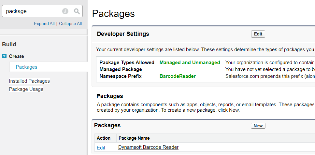Edit the Developer Settings
Image resolution: width=315 pixels, height=155 pixels.
pos(258,34)
